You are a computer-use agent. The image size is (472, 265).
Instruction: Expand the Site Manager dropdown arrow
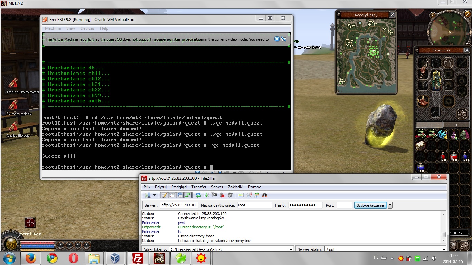154,195
